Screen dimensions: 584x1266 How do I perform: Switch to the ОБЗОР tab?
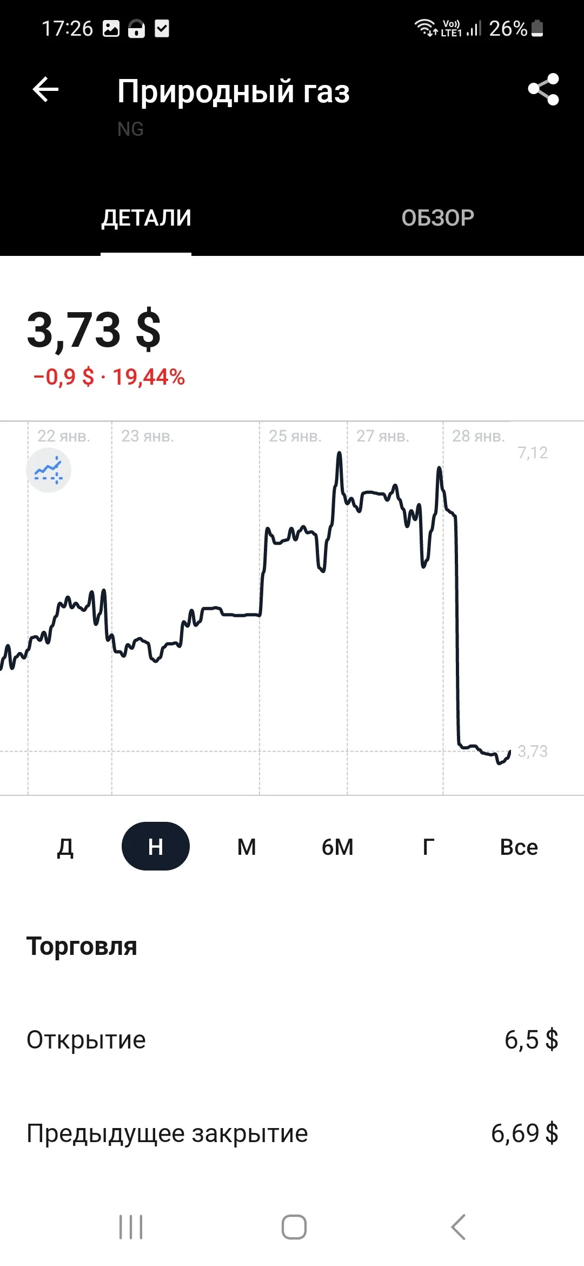click(438, 218)
